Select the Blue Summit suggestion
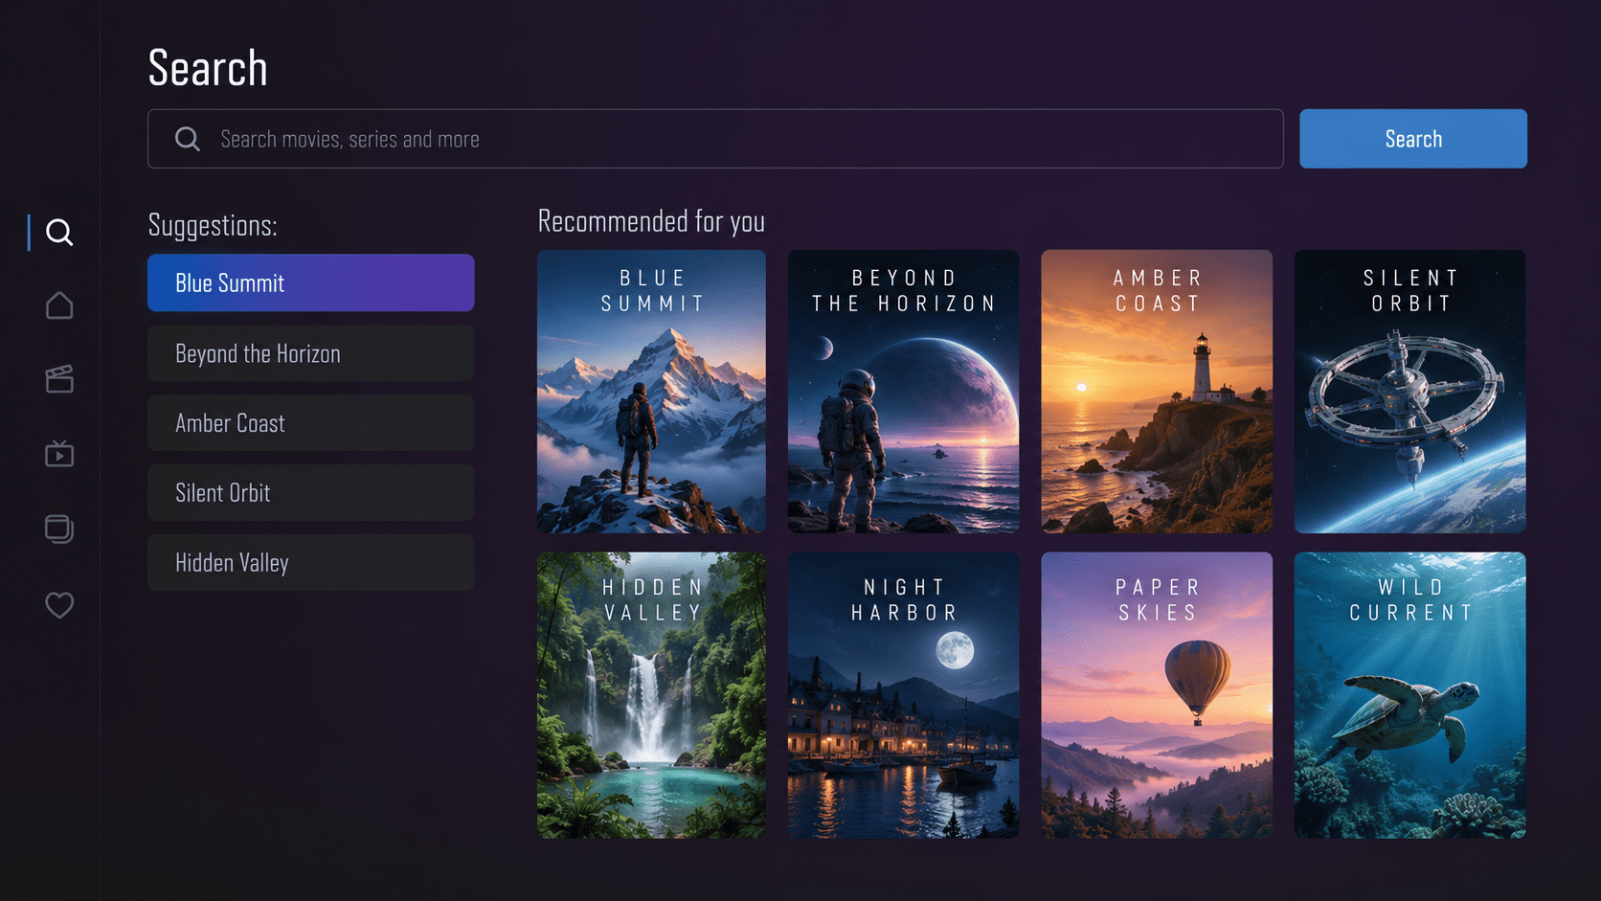 click(x=311, y=282)
